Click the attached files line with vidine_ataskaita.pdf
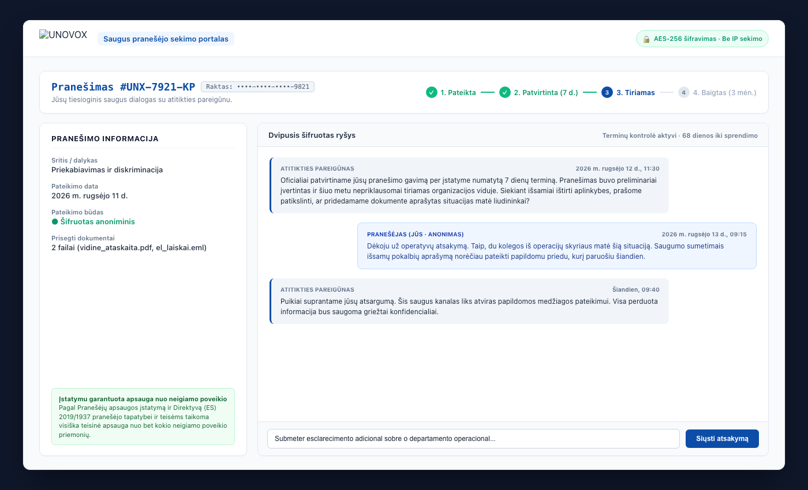 [129, 248]
